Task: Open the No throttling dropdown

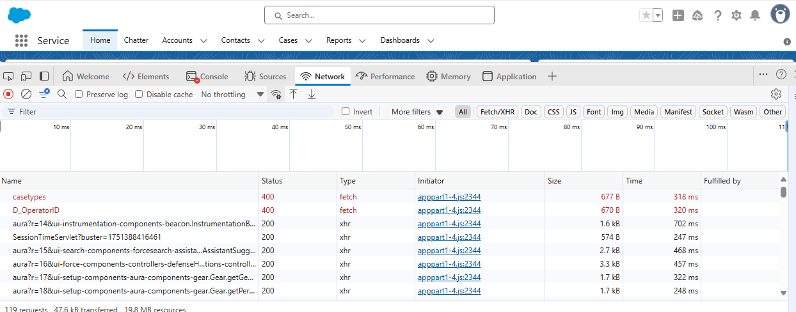Action: (x=232, y=94)
